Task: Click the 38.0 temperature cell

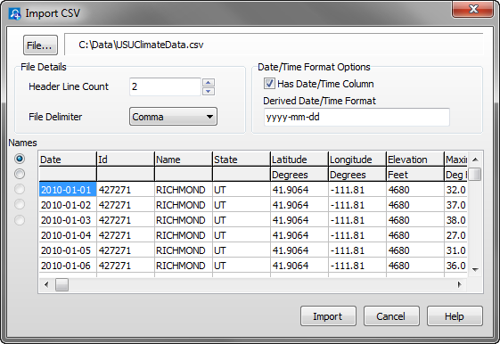Action: coord(456,220)
